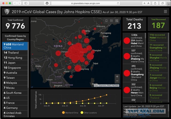
Task: Zoom in on the map
Action: pyautogui.click(x=117, y=76)
